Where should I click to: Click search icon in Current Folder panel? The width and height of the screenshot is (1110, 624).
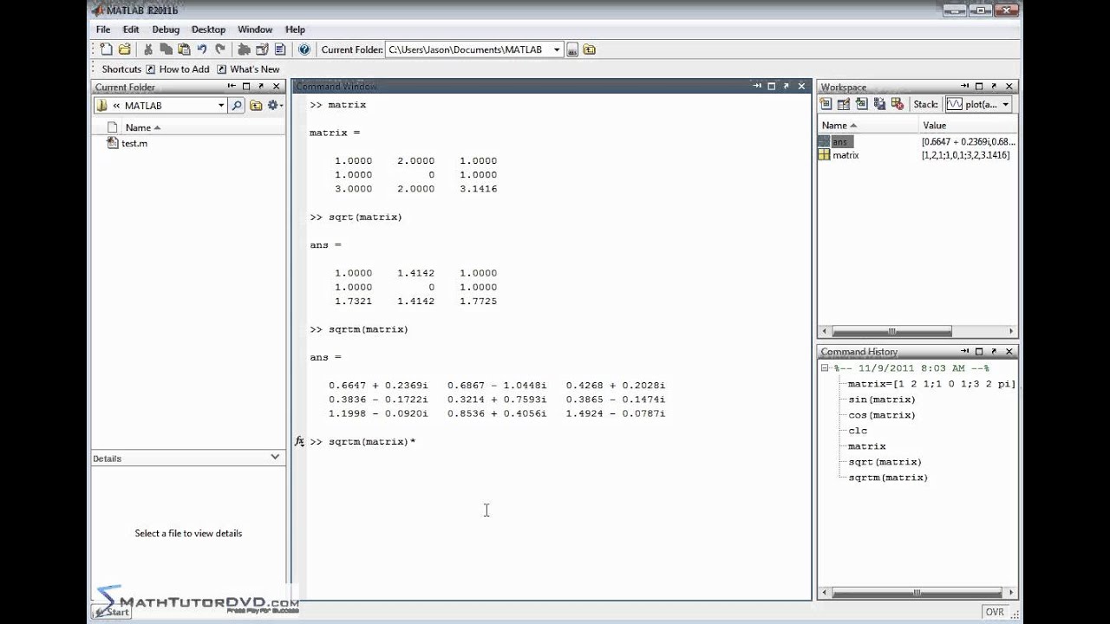pyautogui.click(x=237, y=106)
